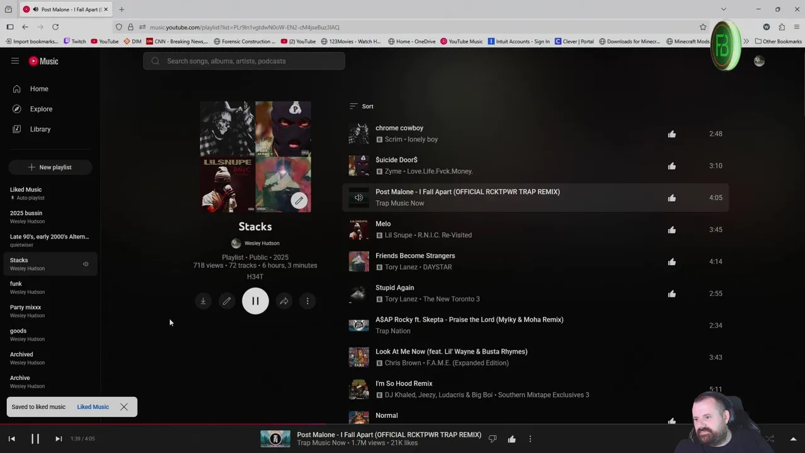Viewport: 805px width, 453px height.
Task: Toggle like on $uicide Door$
Action: (672, 166)
